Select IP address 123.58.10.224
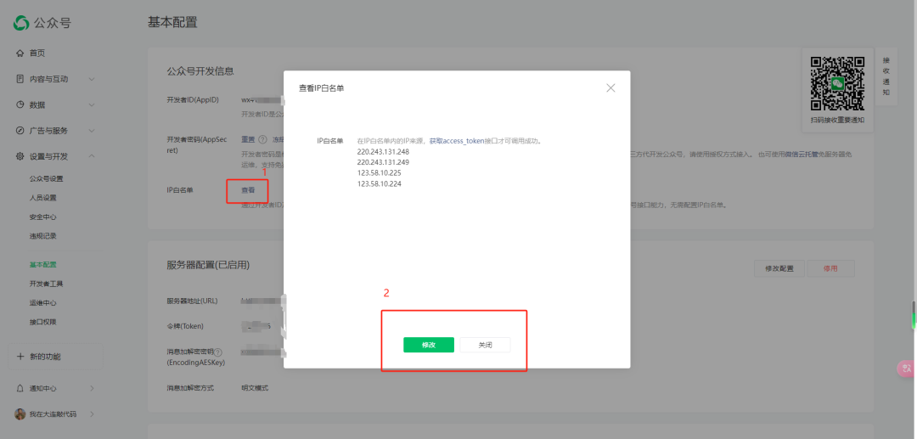Screen dimensions: 917x439 [x=379, y=183]
